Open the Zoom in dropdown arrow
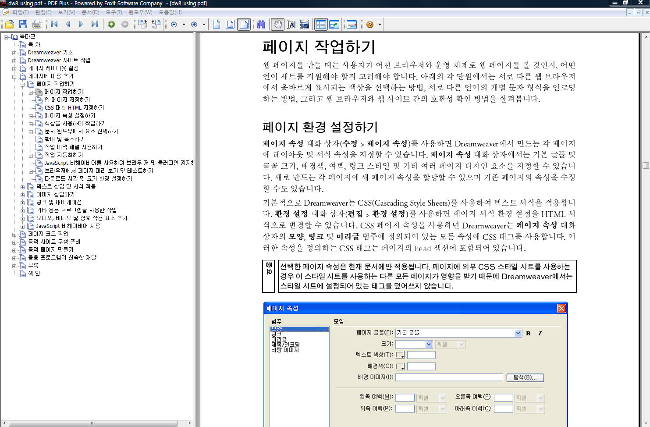 [x=204, y=25]
